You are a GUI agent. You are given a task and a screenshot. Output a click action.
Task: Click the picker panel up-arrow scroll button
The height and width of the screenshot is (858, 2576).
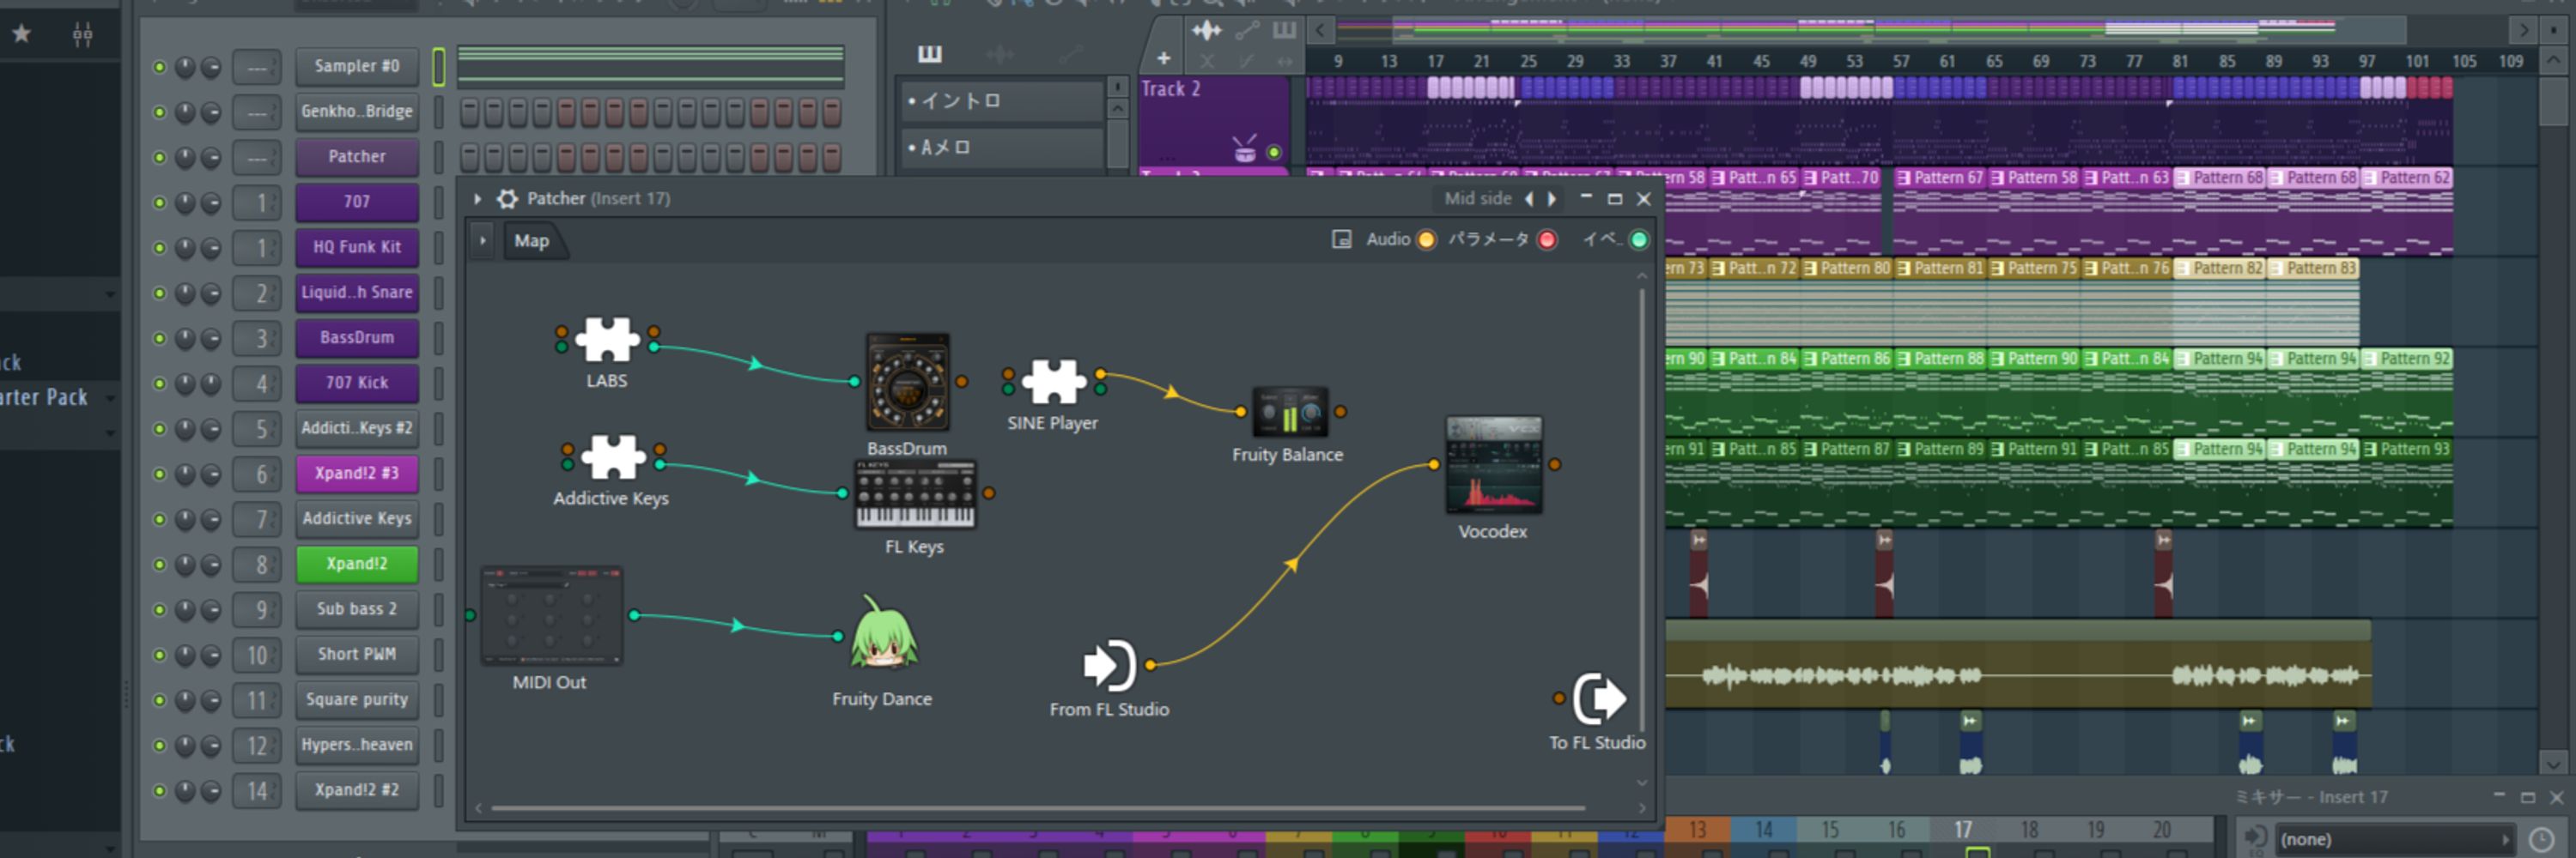click(1118, 109)
